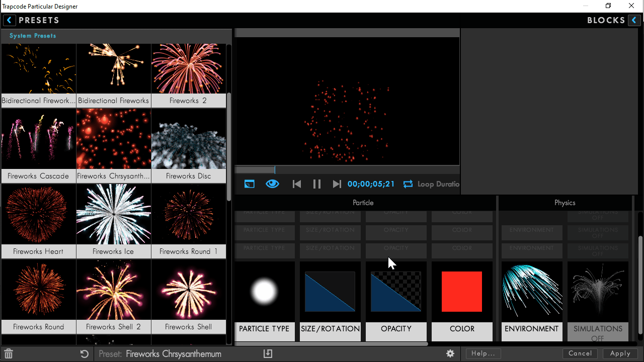Collapse the Blocks panel arrow
Image resolution: width=644 pixels, height=362 pixels.
click(x=634, y=20)
